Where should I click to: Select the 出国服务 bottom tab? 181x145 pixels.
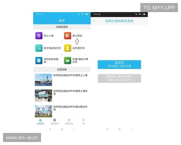[x=40, y=121]
